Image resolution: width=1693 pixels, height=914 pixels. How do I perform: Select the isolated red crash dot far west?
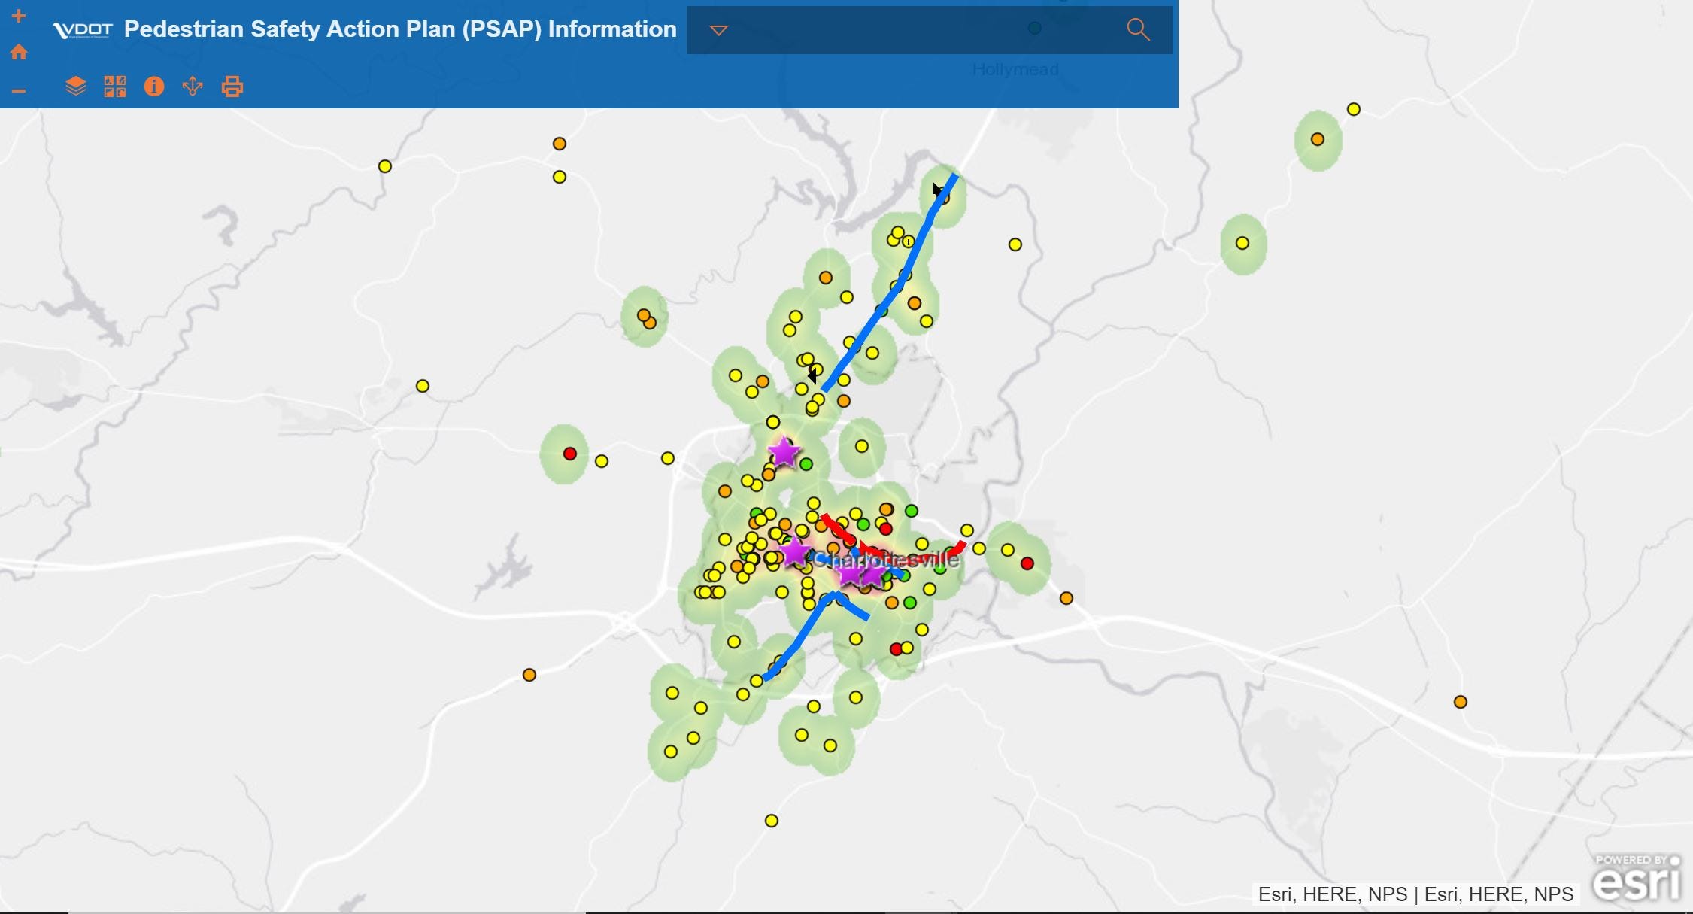pyautogui.click(x=570, y=454)
